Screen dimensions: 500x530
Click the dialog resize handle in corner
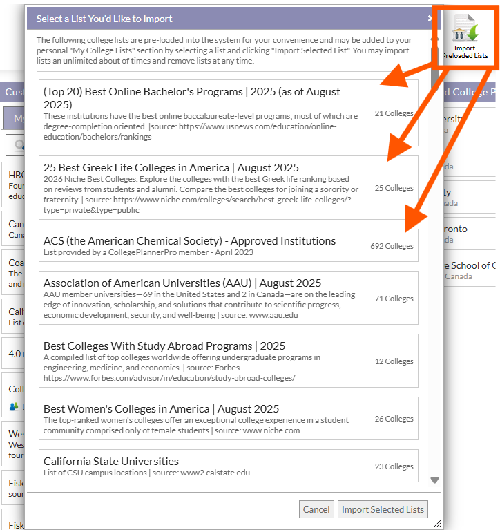[436, 524]
